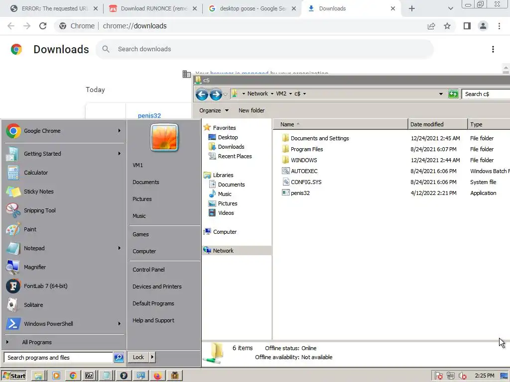
Task: Select AUTOEXEC batch file
Action: [x=304, y=171]
